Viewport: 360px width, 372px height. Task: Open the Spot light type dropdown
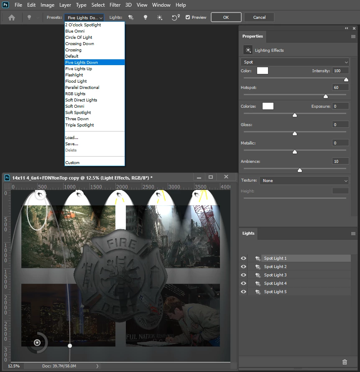pyautogui.click(x=295, y=62)
